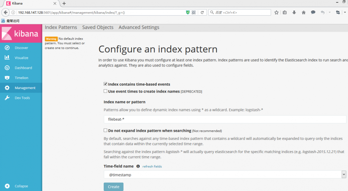Click the Dev Tools wrench icon
The image size is (348, 191).
(x=7, y=98)
